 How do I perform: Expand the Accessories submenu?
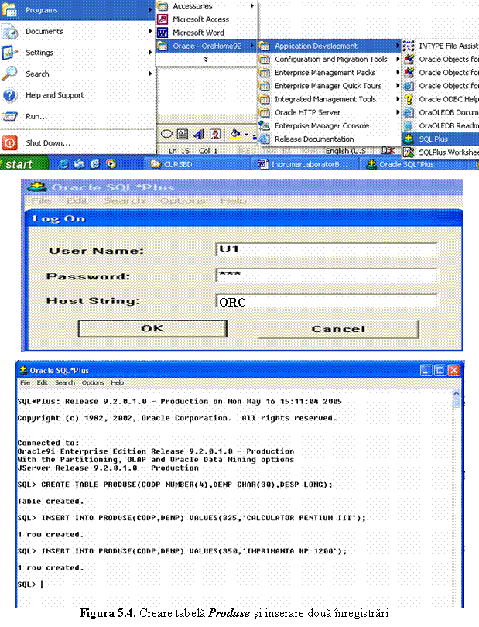(207, 6)
